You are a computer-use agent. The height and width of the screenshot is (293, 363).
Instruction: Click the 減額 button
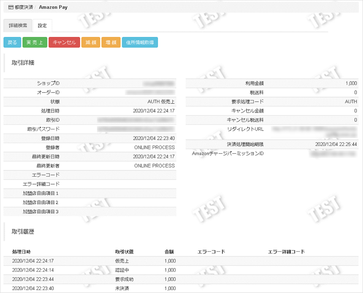[x=91, y=42]
